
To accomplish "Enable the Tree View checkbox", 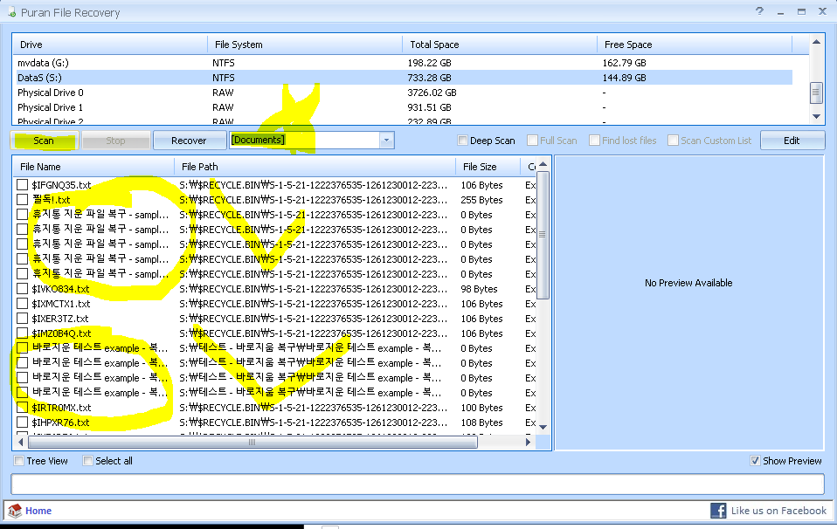I will pyautogui.click(x=19, y=461).
